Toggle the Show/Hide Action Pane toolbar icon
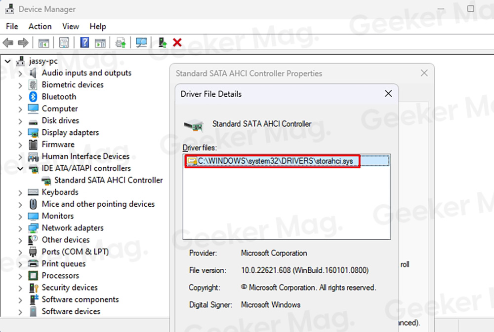The image size is (494, 332). pos(100,43)
